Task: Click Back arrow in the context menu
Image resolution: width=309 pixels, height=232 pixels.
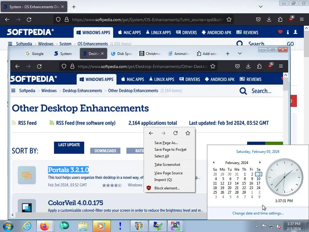Action: tap(151, 133)
